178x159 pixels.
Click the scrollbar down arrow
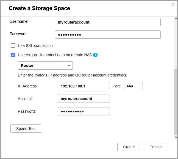[x=176, y=137]
